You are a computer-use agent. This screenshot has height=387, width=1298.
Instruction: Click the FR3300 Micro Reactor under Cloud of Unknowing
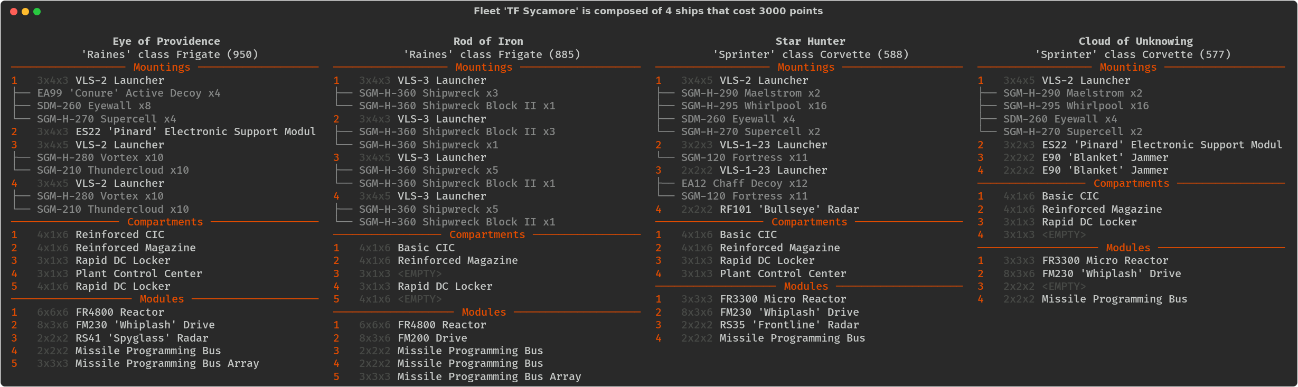click(x=1105, y=261)
